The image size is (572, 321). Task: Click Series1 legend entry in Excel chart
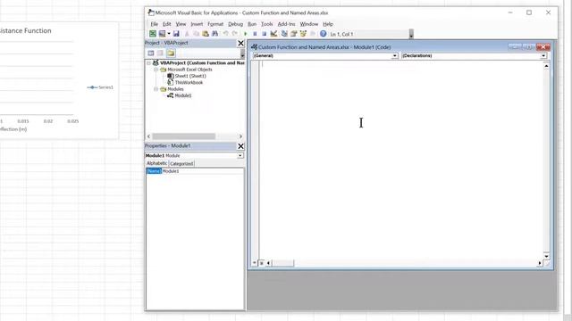100,87
